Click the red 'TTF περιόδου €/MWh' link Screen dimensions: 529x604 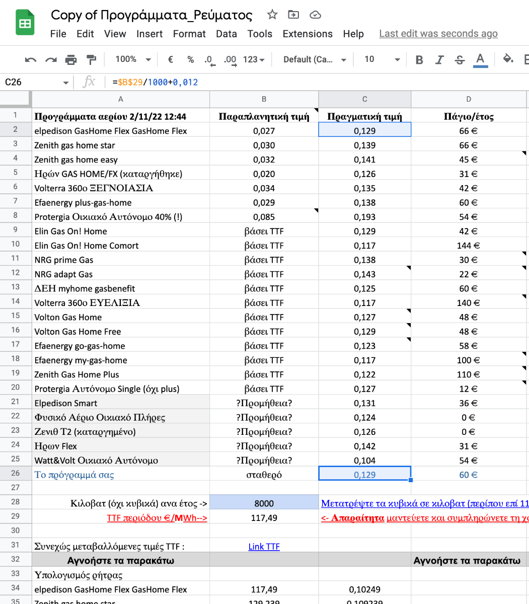157,518
